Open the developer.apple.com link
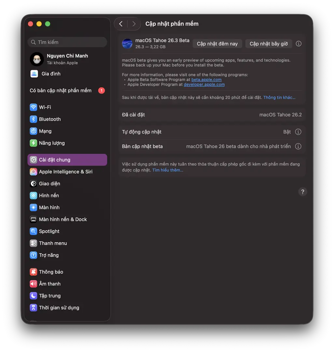 204,85
